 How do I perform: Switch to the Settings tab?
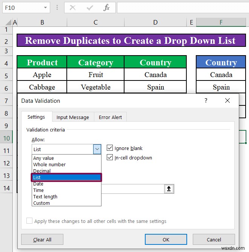coord(36,117)
